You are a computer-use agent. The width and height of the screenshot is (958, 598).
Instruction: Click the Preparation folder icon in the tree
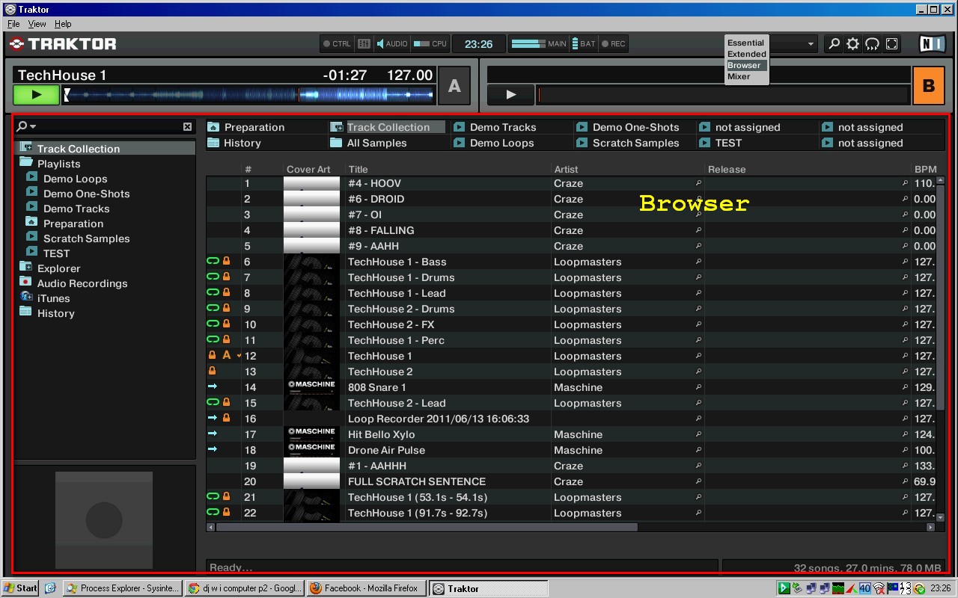click(31, 223)
